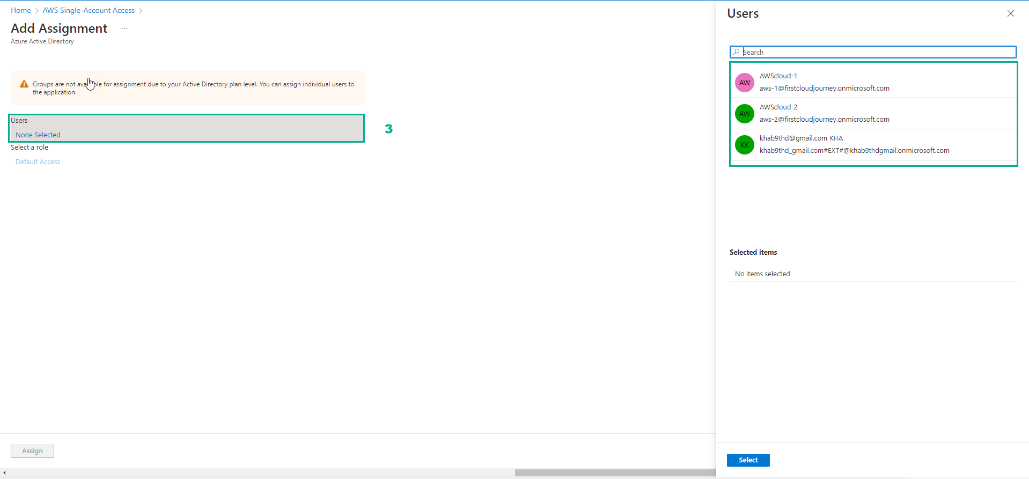
Task: Click the search magnifier icon
Action: pyautogui.click(x=736, y=52)
